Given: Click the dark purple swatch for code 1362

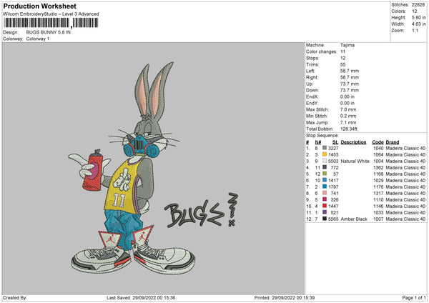Looking at the screenshot, I should click(x=325, y=167).
